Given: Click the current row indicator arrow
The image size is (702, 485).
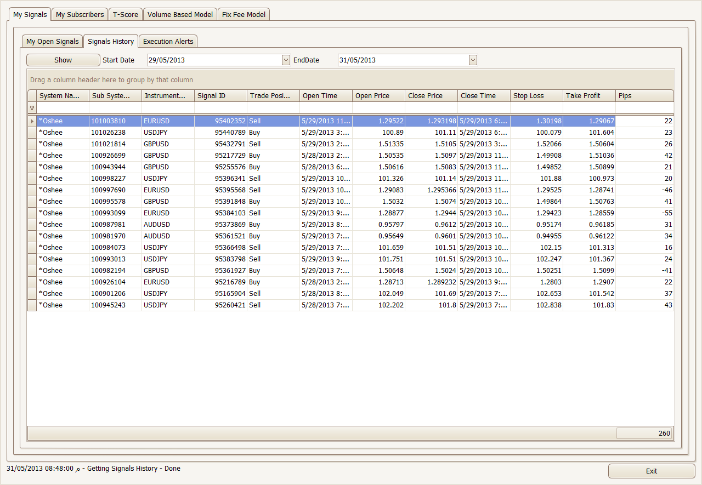Looking at the screenshot, I should (32, 121).
